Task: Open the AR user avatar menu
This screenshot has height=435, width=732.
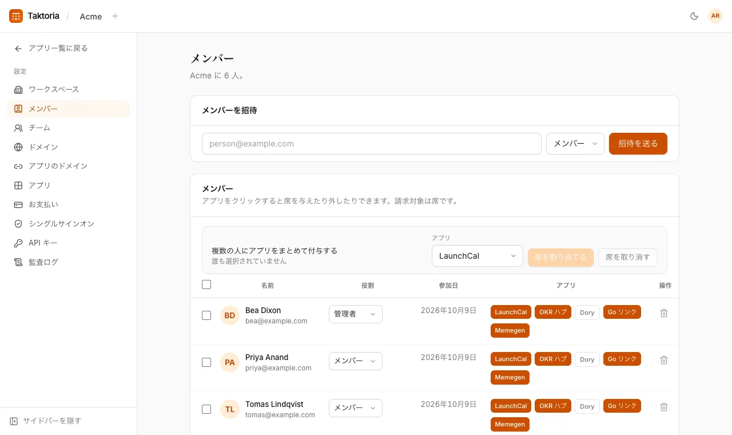Action: coord(715,16)
